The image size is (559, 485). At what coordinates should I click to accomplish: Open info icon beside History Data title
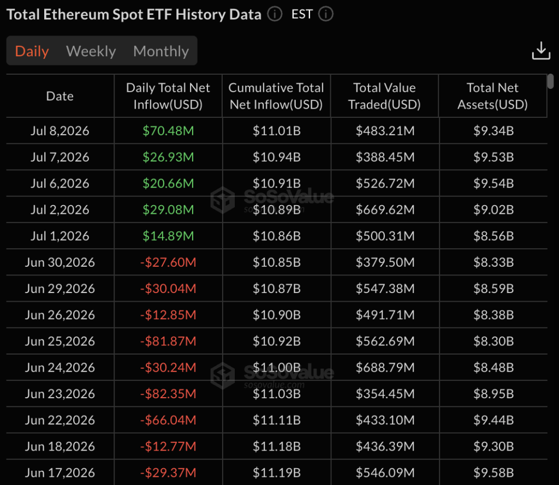click(x=275, y=14)
